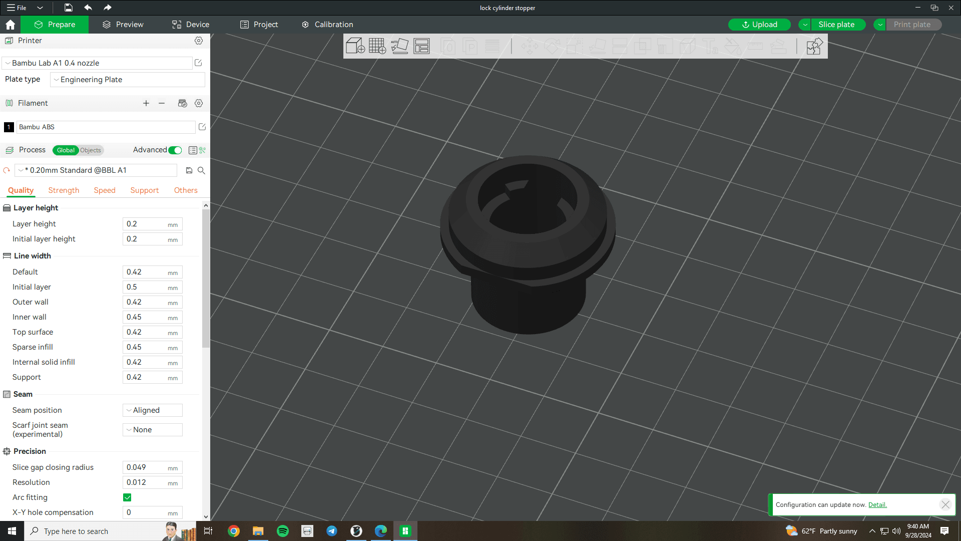Open Printer settings gear

click(x=199, y=41)
